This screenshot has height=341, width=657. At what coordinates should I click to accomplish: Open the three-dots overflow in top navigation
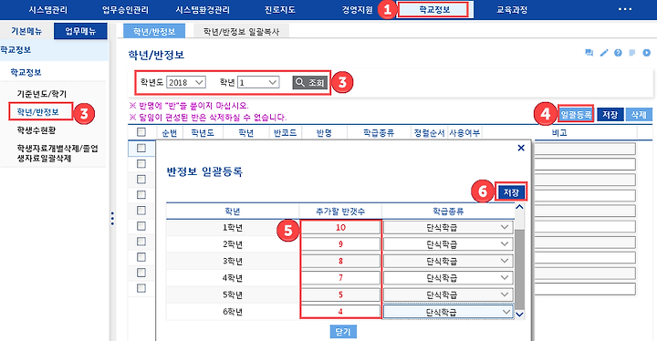pos(625,9)
